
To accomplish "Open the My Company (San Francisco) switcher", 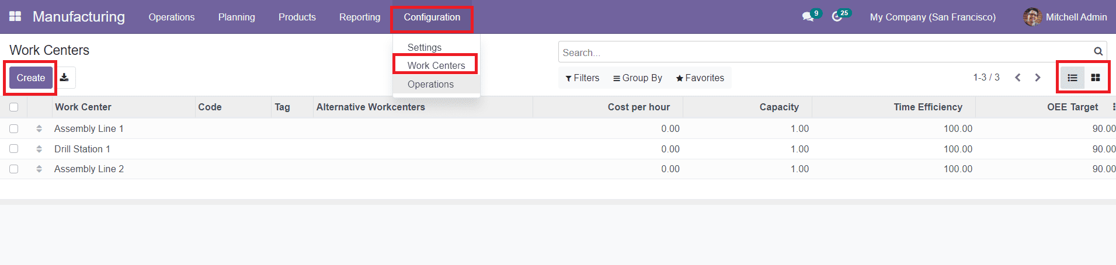I will 933,17.
